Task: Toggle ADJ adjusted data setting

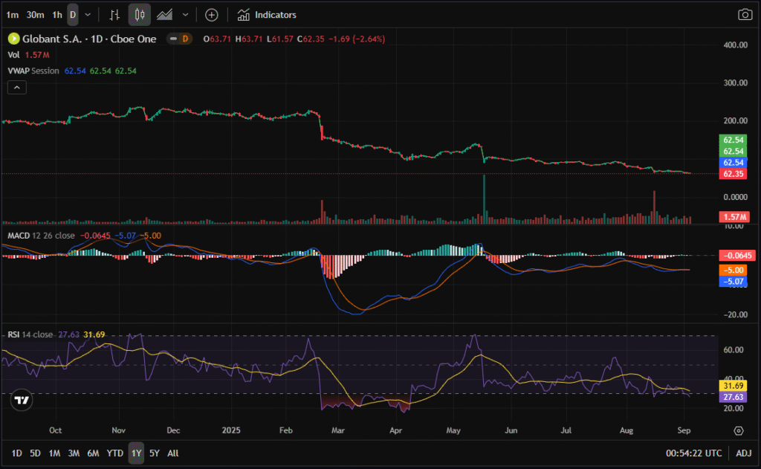Action: tap(744, 453)
